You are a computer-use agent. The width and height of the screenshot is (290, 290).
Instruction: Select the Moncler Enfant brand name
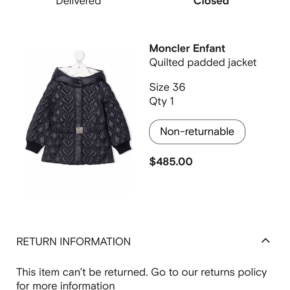[x=187, y=48]
